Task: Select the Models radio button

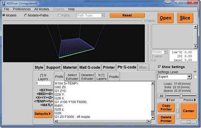Action: (x=4, y=15)
